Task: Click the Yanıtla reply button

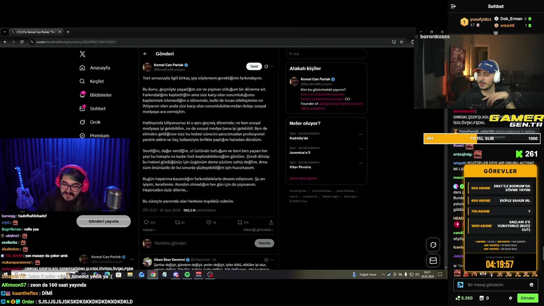Action: click(264, 243)
